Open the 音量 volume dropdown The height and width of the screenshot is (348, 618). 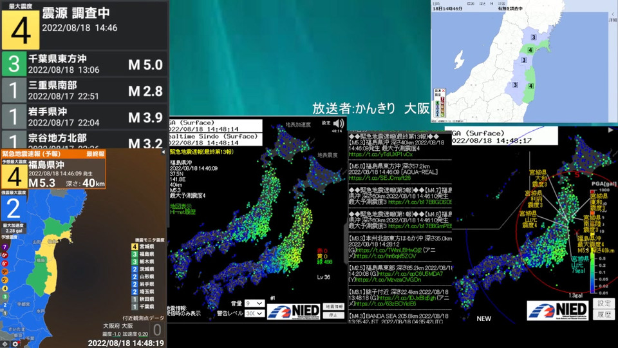(x=254, y=304)
